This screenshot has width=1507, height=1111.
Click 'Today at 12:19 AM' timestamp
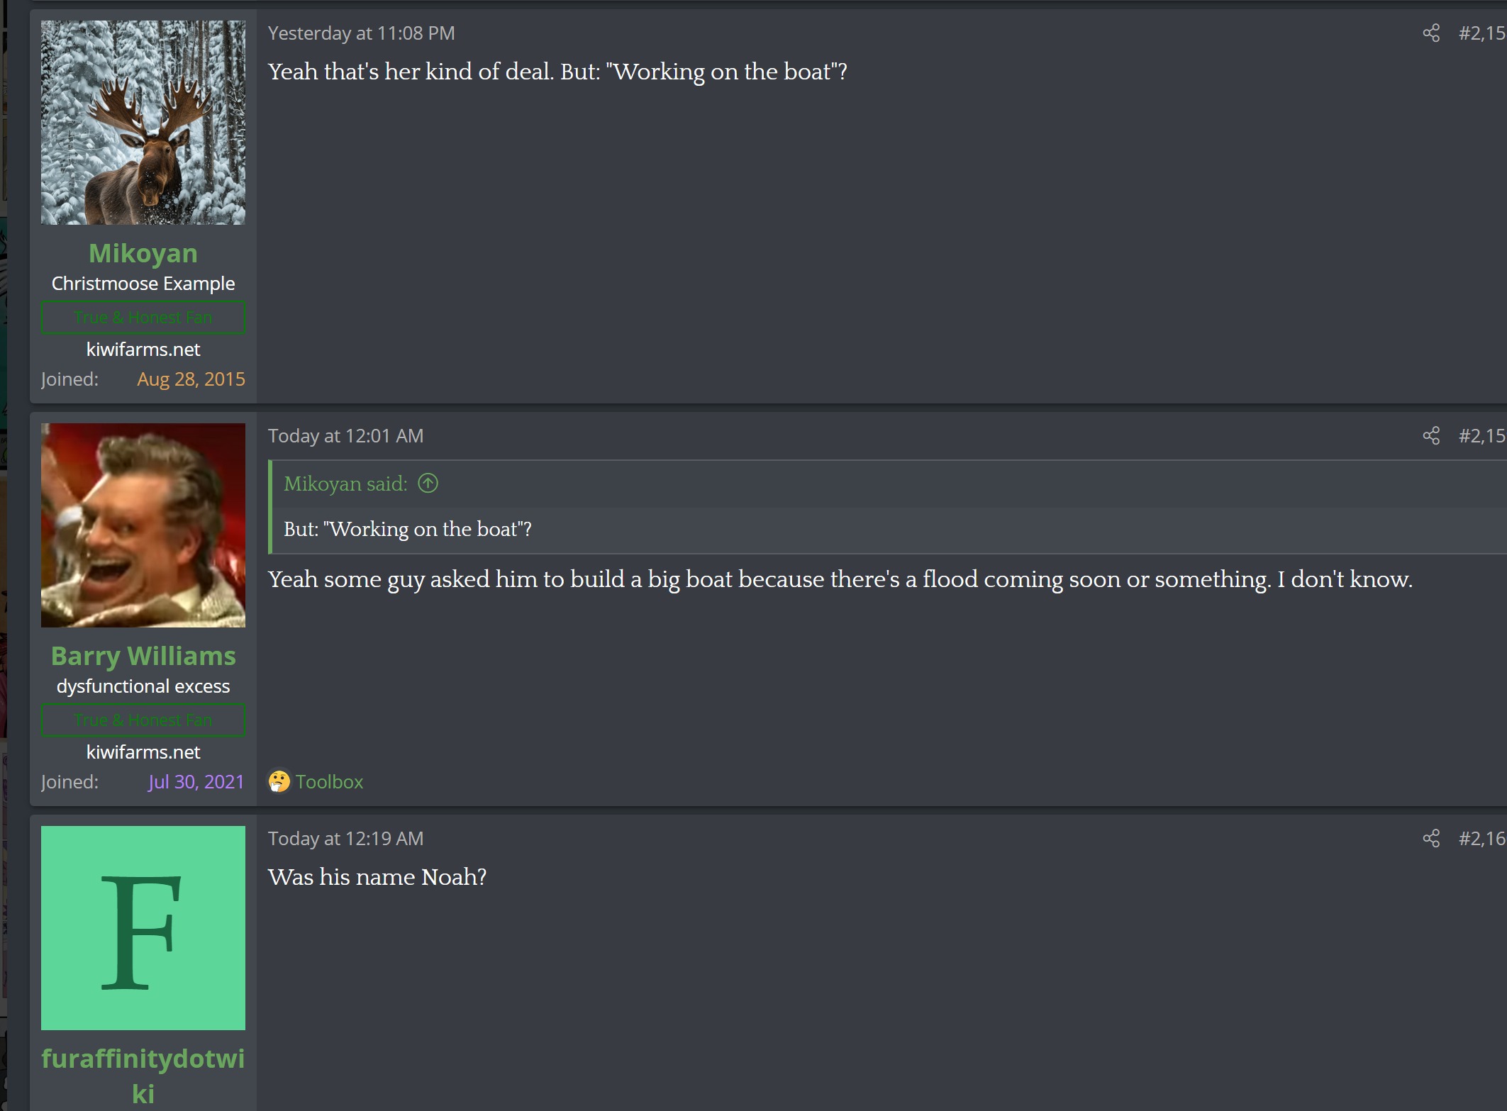coord(345,838)
